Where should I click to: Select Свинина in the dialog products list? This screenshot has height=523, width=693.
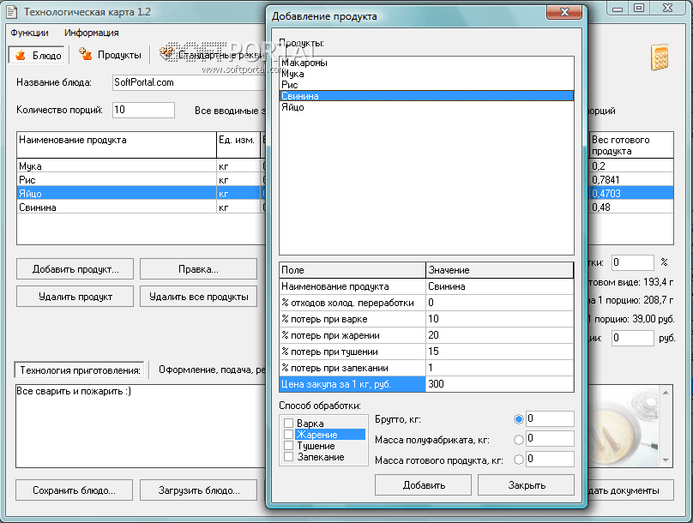pyautogui.click(x=426, y=96)
